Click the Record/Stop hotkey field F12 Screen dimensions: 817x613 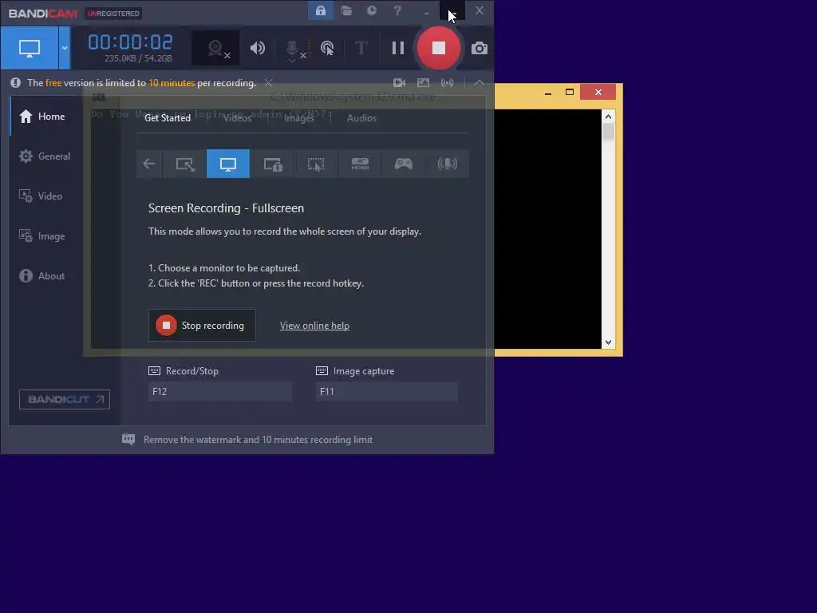tap(220, 391)
